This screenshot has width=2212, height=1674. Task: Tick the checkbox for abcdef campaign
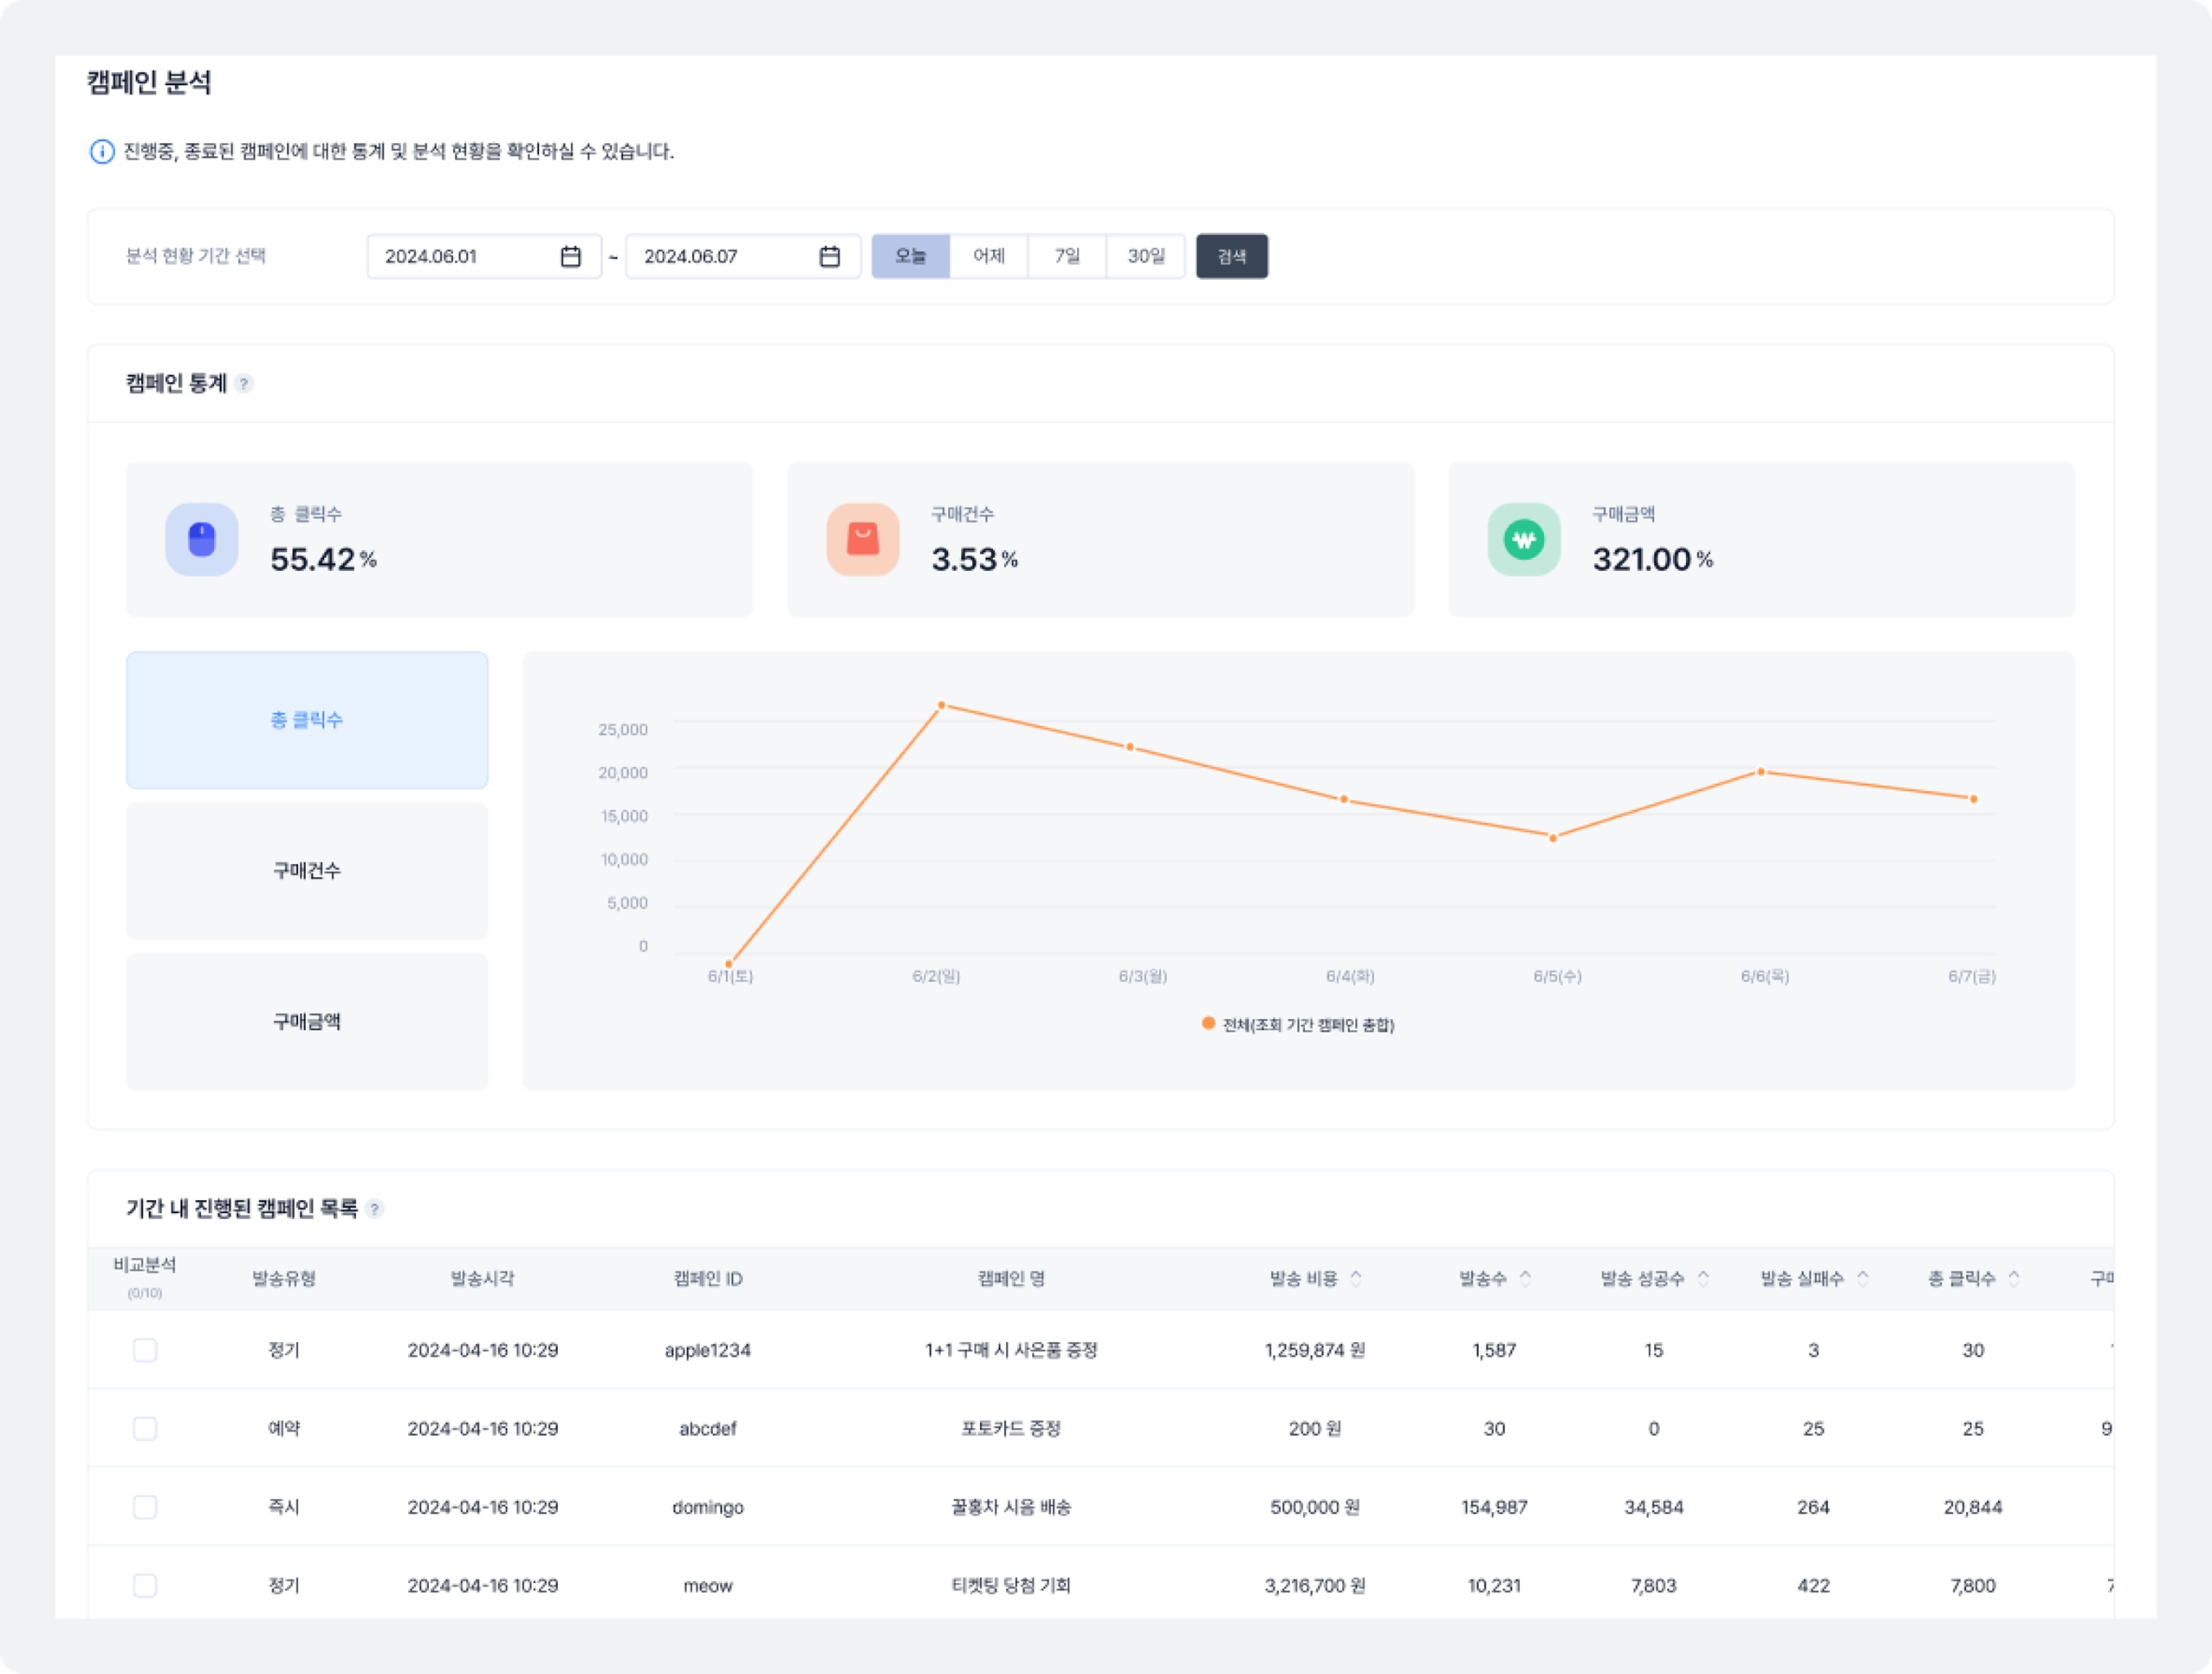click(145, 1428)
